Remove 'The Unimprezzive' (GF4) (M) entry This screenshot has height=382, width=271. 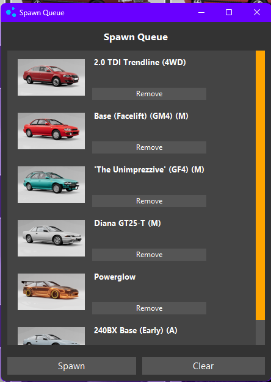(x=149, y=201)
